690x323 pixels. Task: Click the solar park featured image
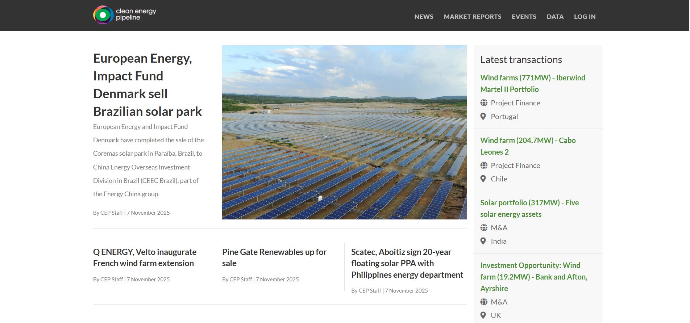coord(344,132)
